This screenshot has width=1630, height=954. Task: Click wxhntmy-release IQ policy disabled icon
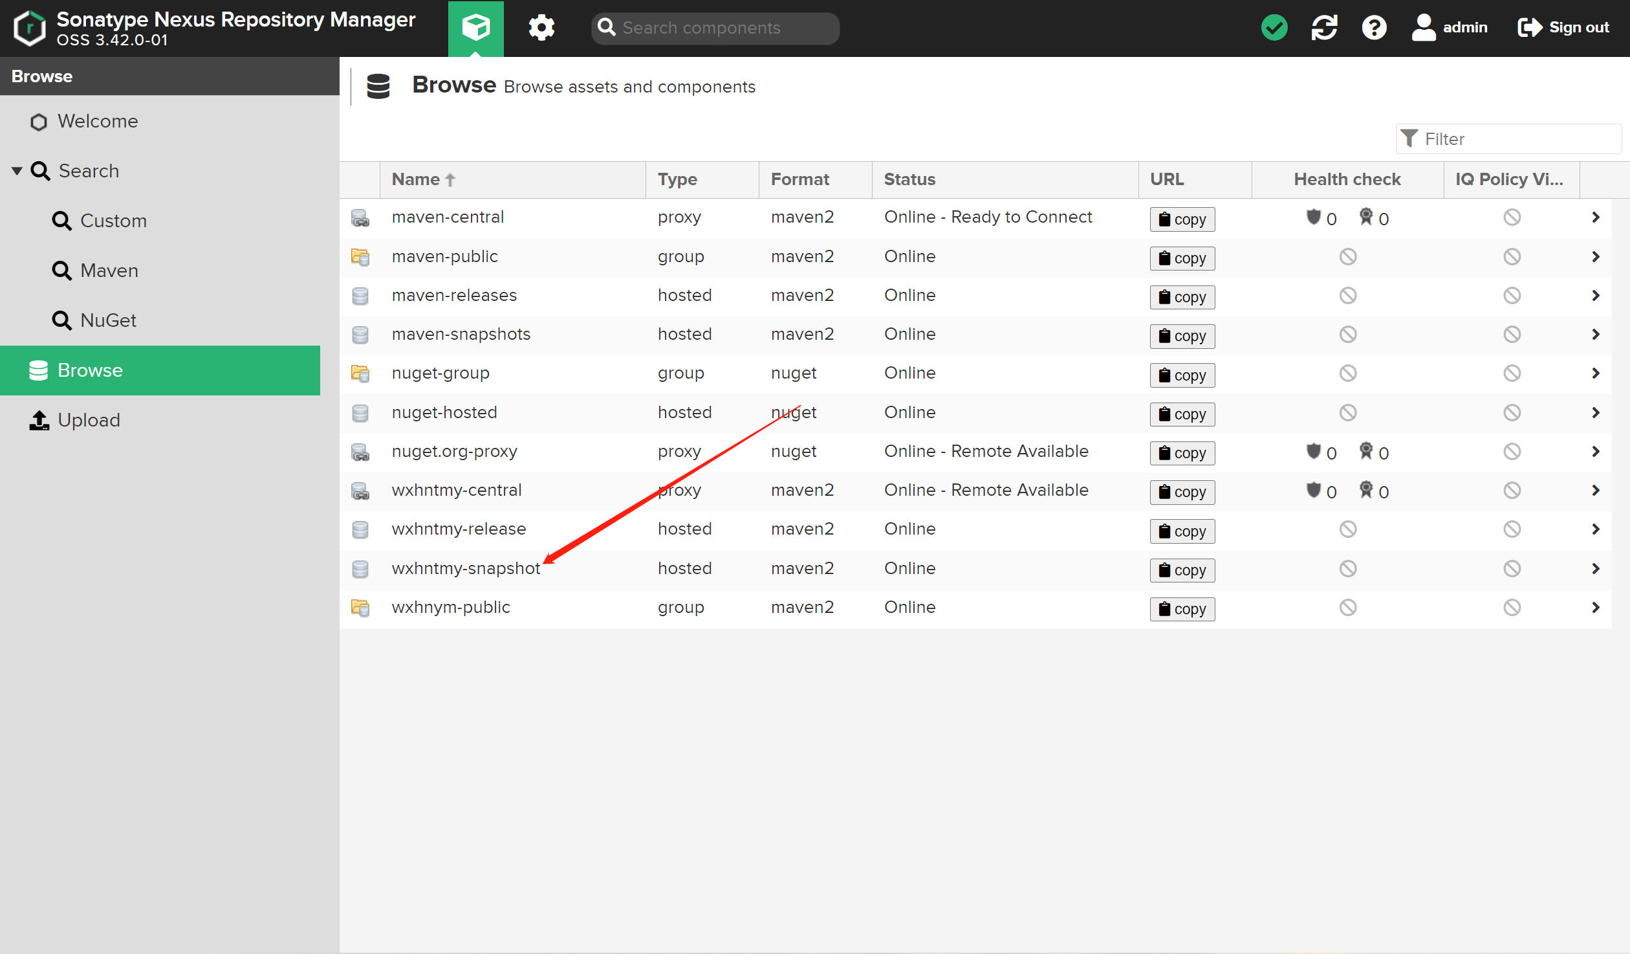click(1512, 529)
